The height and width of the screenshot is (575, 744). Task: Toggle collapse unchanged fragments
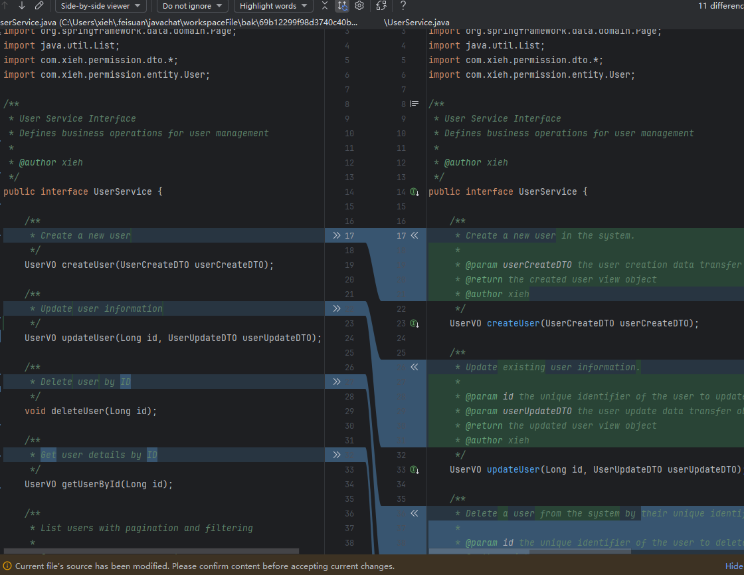324,6
